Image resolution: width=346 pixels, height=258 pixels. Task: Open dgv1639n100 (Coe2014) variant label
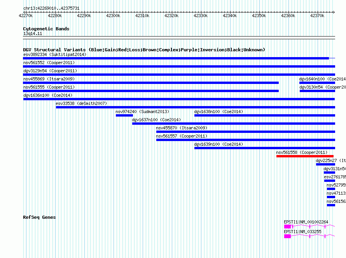218,144
